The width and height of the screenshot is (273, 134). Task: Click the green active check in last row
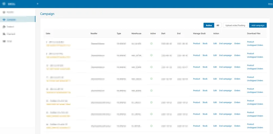[151, 126]
